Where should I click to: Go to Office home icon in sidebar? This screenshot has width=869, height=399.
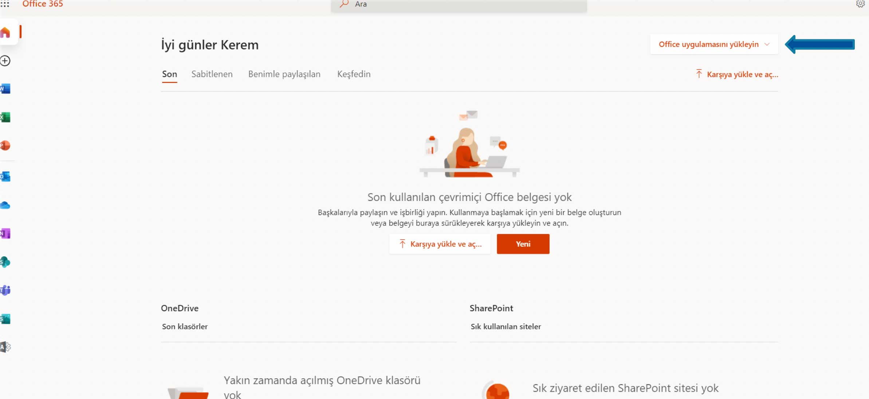click(x=5, y=32)
